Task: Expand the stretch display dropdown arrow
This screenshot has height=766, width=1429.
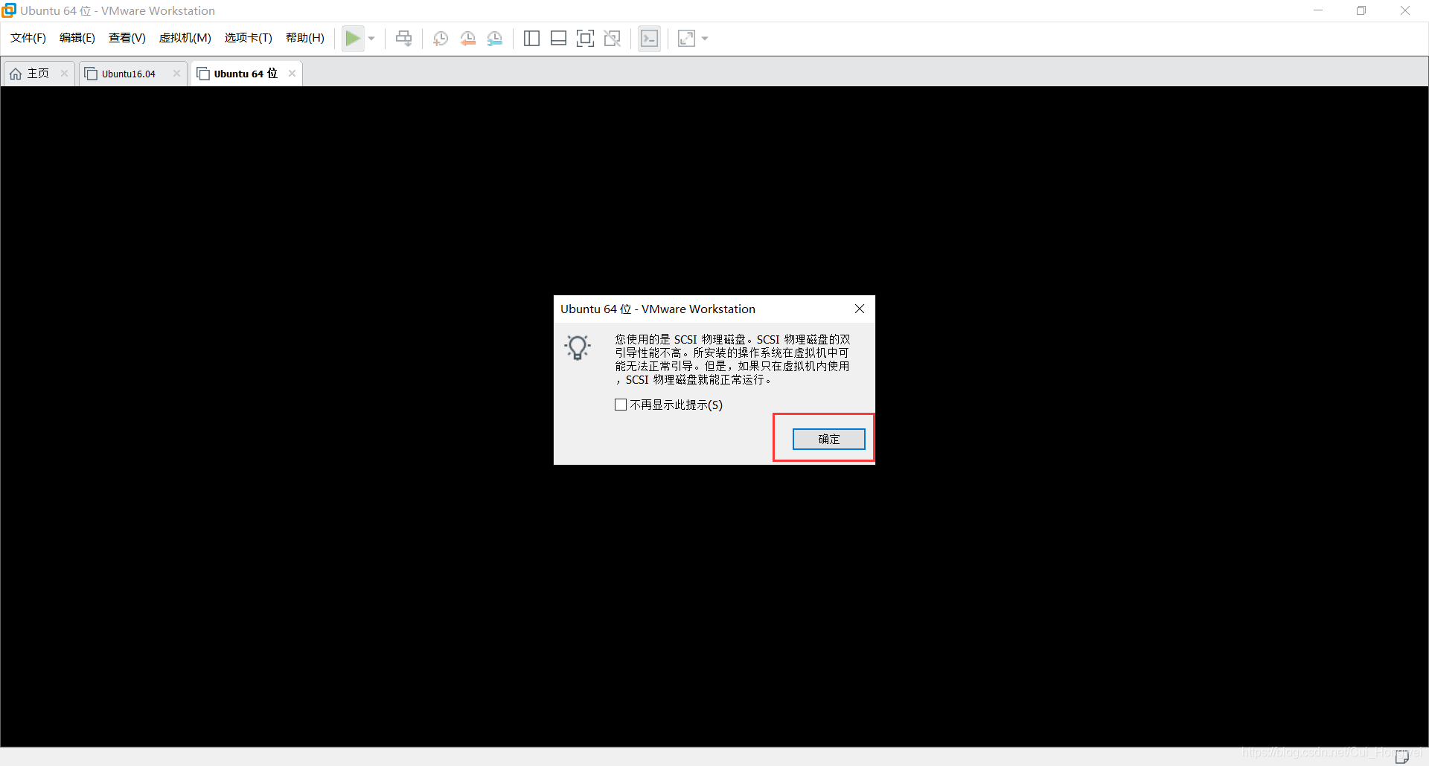Action: (x=705, y=39)
